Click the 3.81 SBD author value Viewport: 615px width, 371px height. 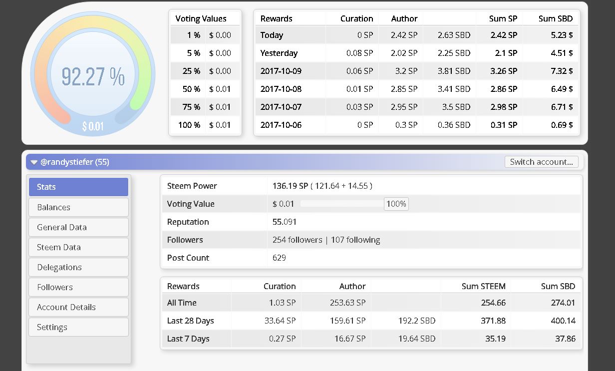[x=454, y=71]
